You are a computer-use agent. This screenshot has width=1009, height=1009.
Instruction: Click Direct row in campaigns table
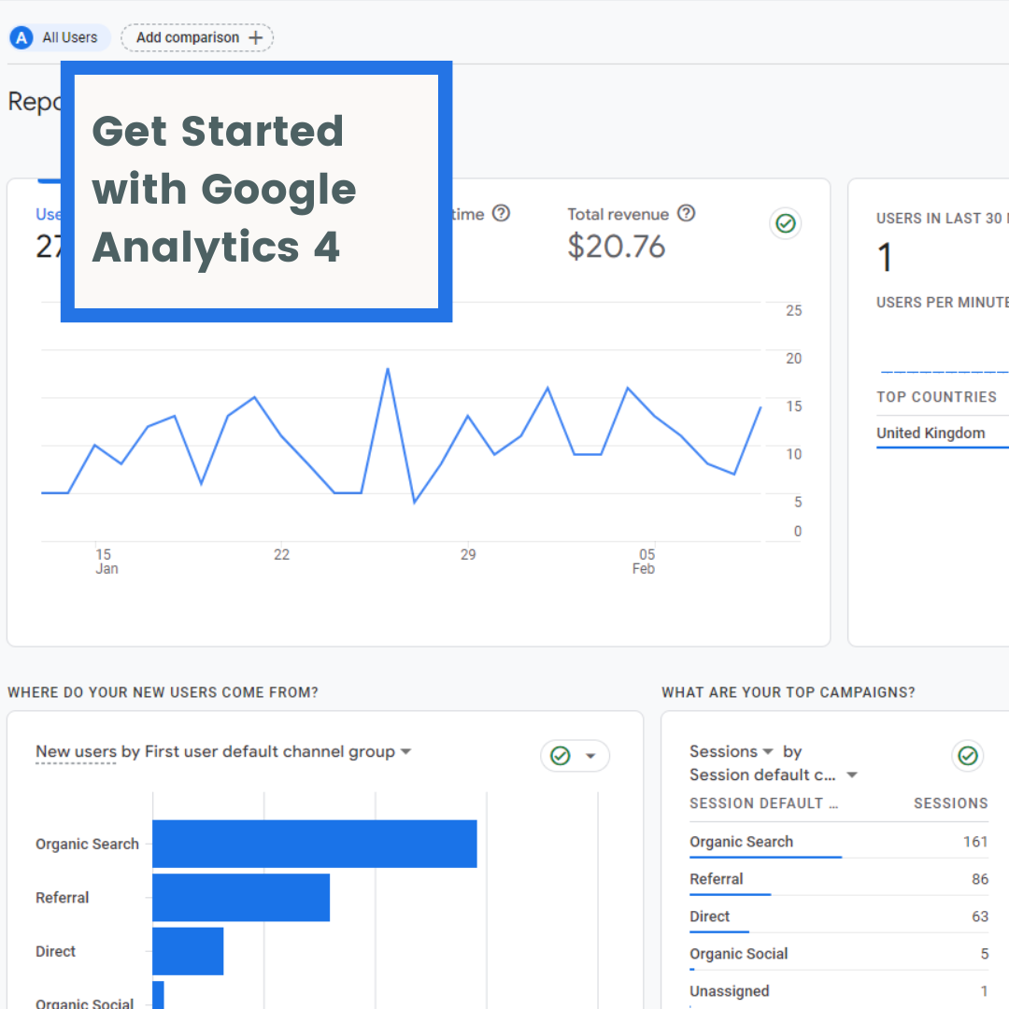click(x=838, y=917)
